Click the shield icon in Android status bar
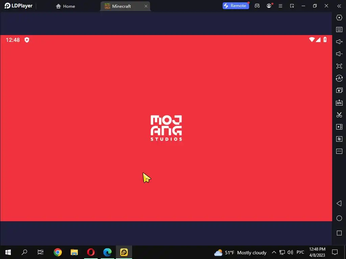 [x=27, y=40]
